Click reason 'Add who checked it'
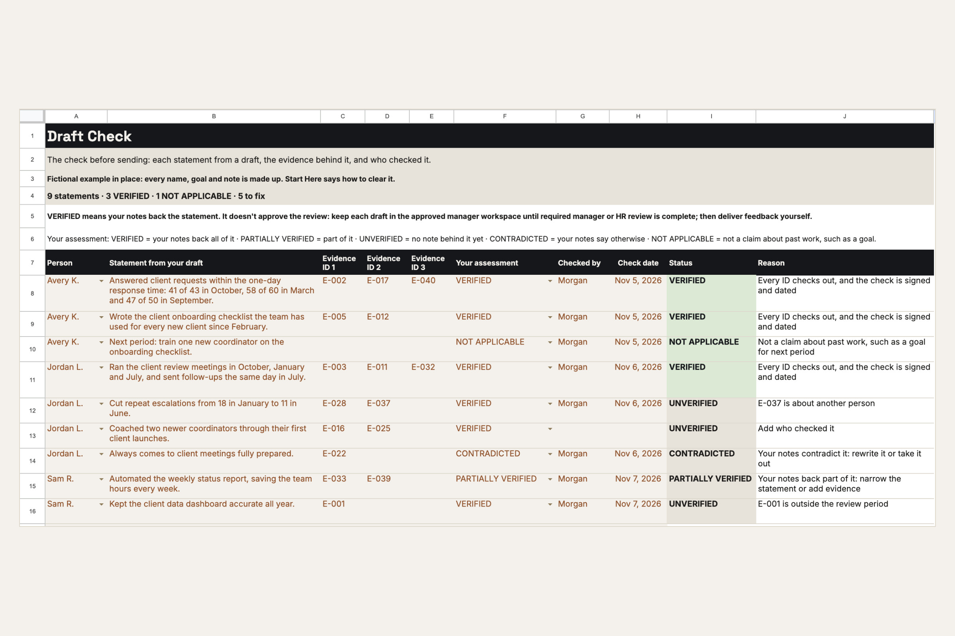 [796, 429]
